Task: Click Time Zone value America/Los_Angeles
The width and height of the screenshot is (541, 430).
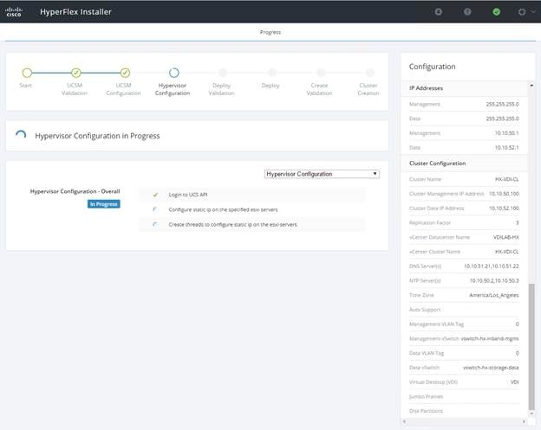Action: (493, 295)
